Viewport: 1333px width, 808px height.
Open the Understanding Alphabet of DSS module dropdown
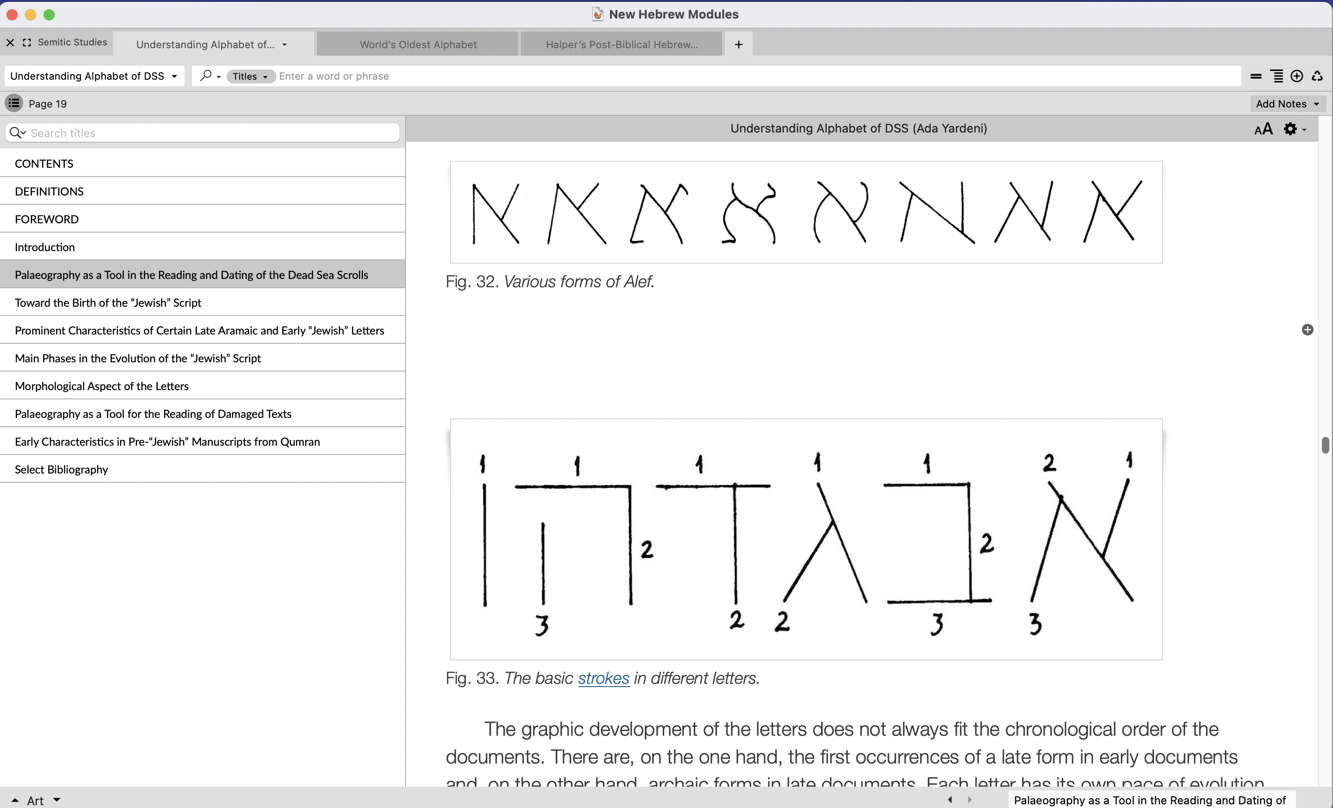pyautogui.click(x=94, y=76)
